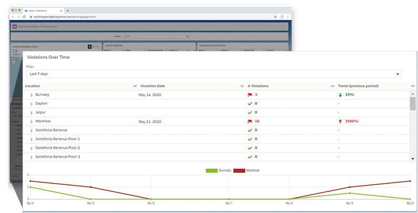Click Montreal data point on May 20

pos(410,181)
